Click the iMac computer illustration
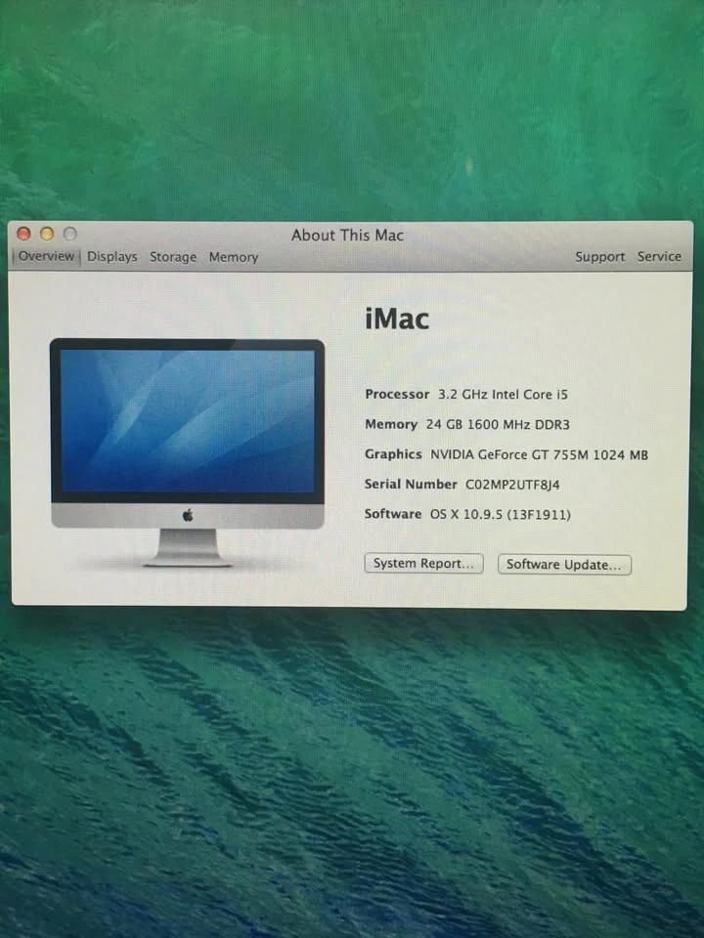 coord(188,452)
